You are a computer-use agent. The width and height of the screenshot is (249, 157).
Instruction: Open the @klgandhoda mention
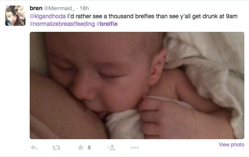[48, 16]
